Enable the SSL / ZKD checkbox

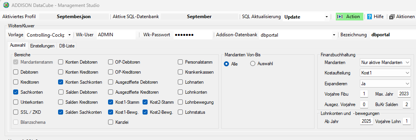[15, 112]
